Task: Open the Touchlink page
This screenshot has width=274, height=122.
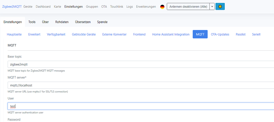Action: (x=117, y=7)
